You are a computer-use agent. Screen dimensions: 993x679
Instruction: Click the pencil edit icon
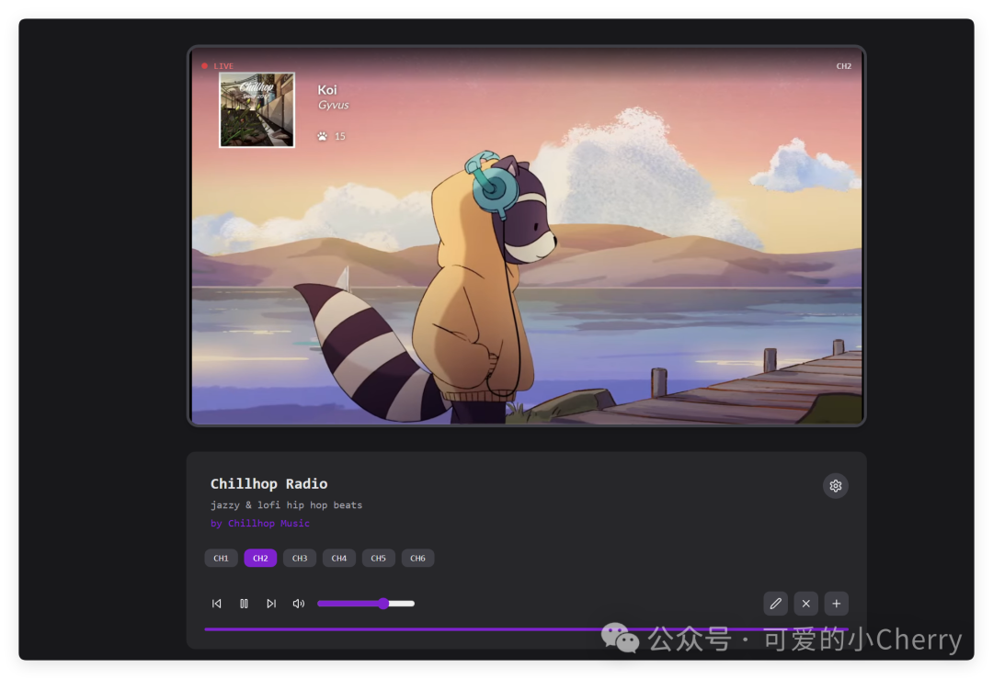click(x=775, y=604)
